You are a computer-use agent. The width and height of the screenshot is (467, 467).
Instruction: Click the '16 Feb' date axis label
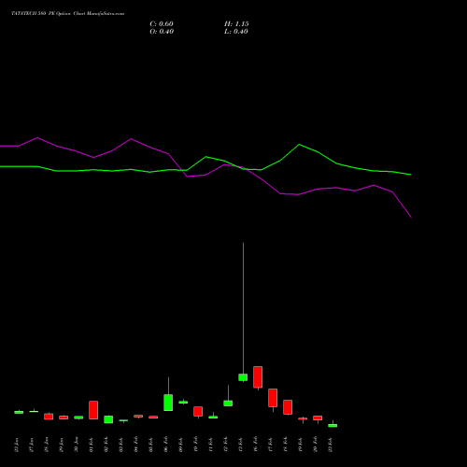click(256, 445)
